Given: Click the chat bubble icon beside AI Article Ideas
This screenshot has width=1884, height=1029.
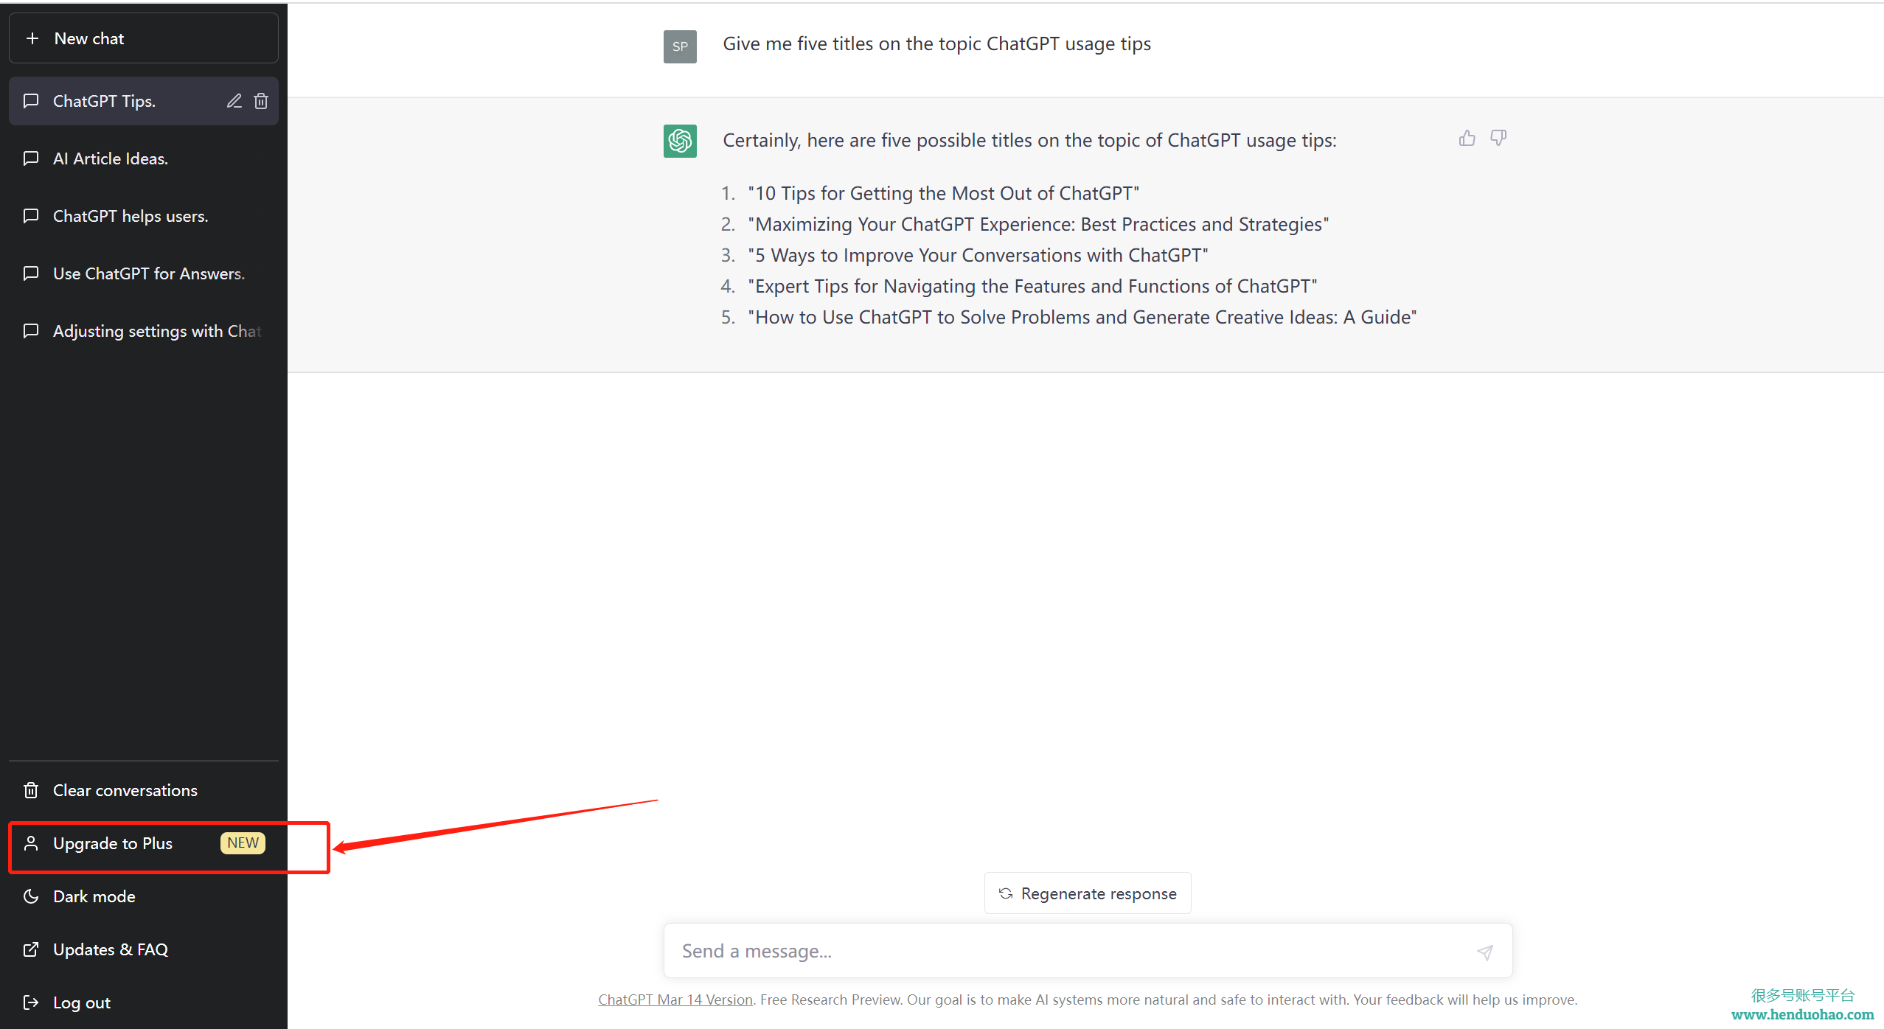Looking at the screenshot, I should click(x=31, y=158).
